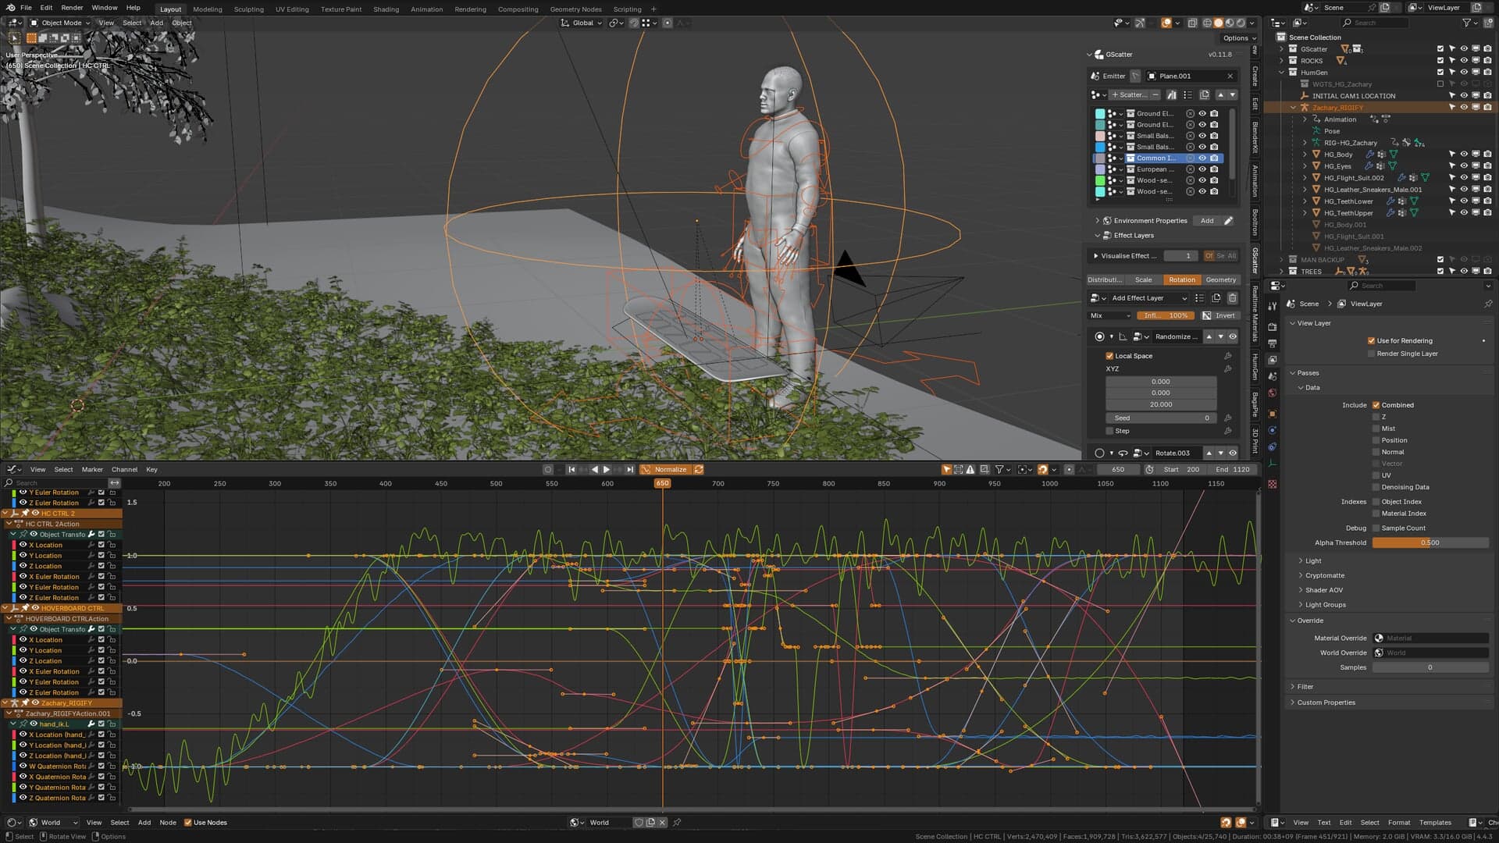Click the green Wood-se layer color swatch
The width and height of the screenshot is (1499, 843).
(x=1100, y=180)
